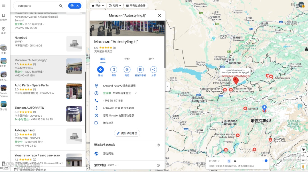Click the Navobod red pin on map

(245, 108)
